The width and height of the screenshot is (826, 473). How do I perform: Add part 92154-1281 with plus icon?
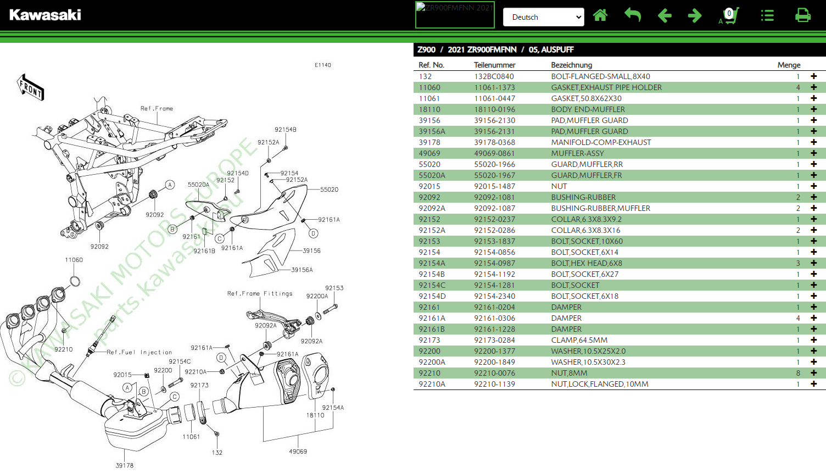(x=813, y=285)
